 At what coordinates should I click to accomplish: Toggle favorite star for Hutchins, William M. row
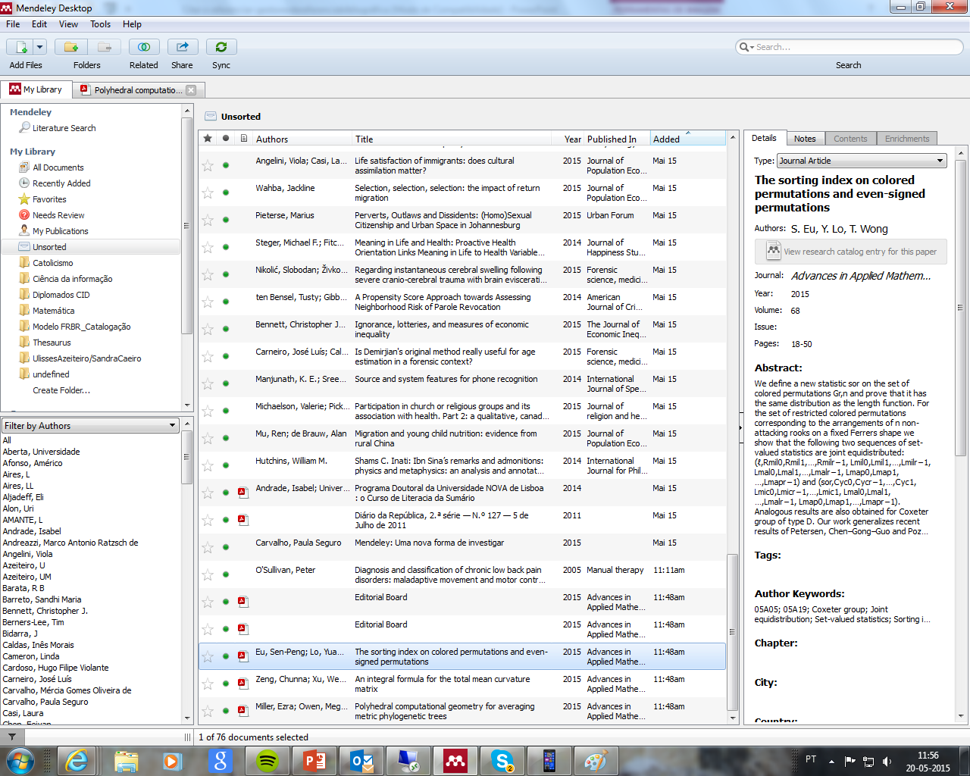click(208, 466)
